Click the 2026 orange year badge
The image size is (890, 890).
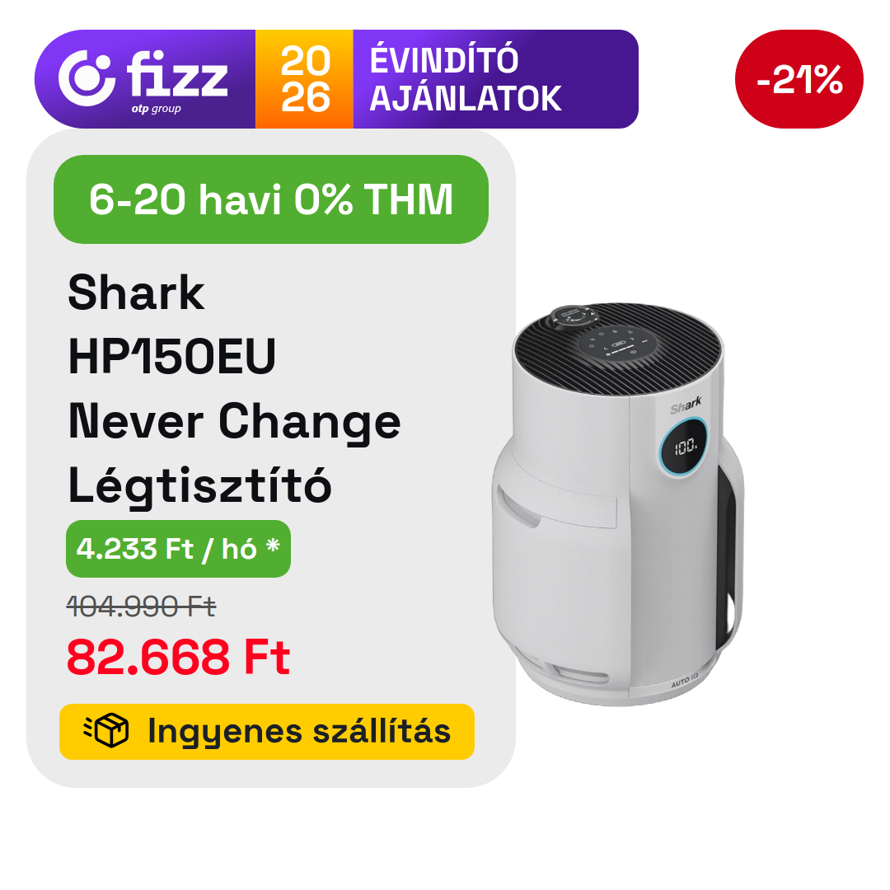(x=305, y=79)
